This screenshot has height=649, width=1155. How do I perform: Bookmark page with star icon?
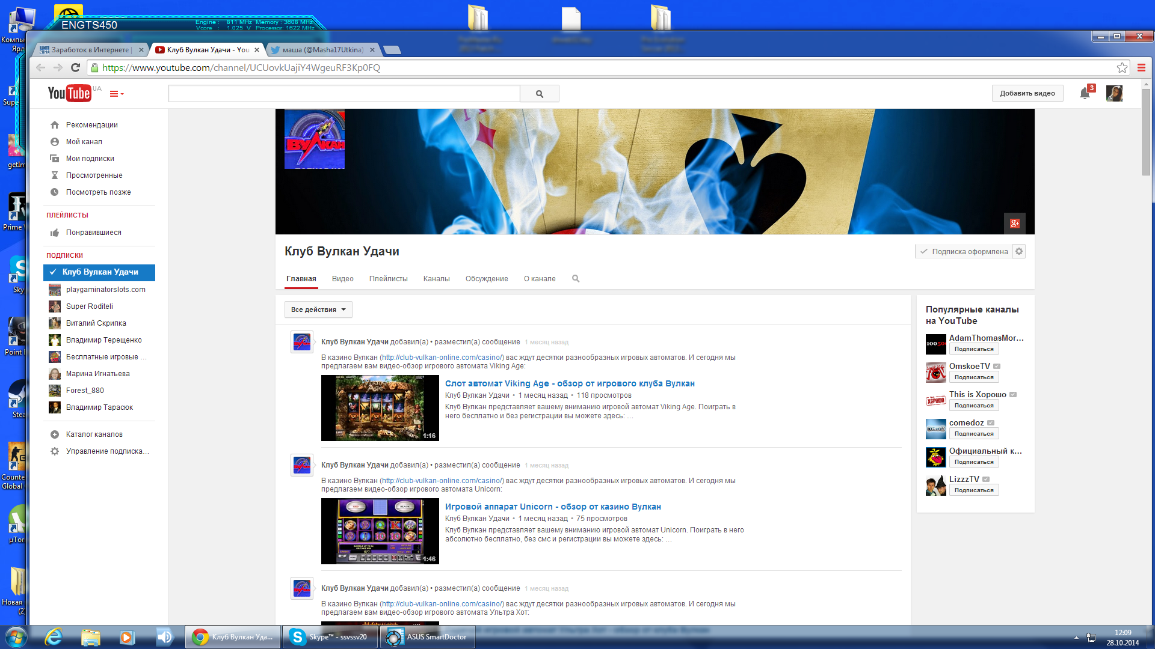point(1122,68)
